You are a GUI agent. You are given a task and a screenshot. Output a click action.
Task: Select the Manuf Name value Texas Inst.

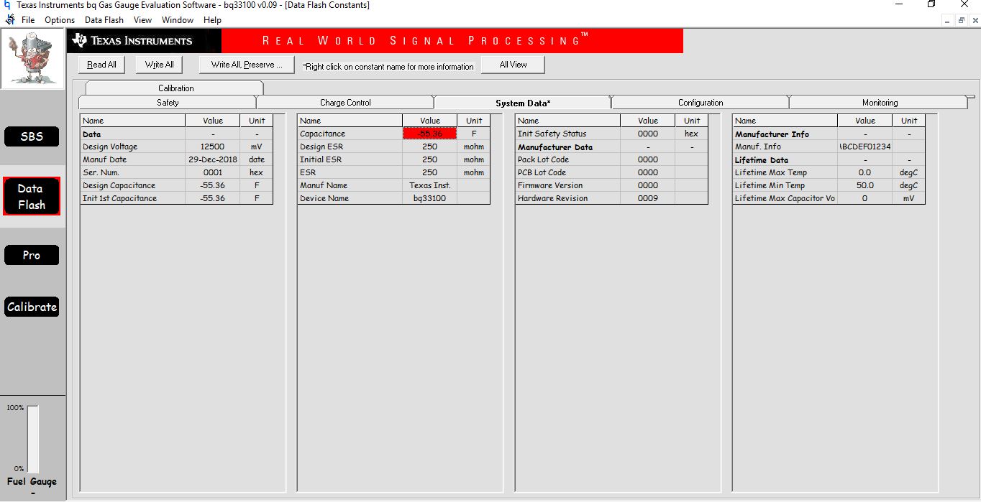429,185
